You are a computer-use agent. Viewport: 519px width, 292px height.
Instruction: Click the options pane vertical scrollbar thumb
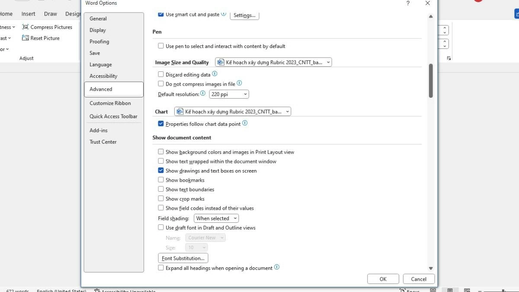pyautogui.click(x=430, y=81)
